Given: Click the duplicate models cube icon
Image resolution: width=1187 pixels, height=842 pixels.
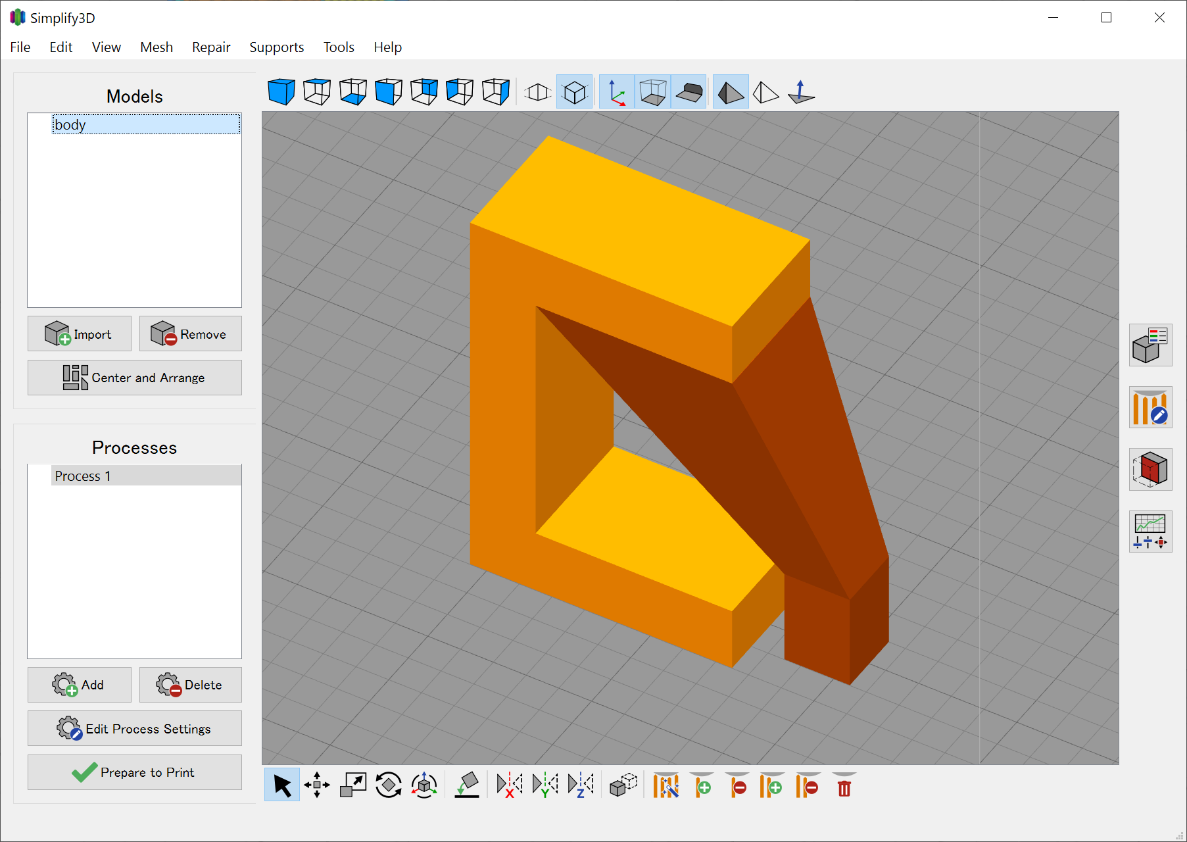Looking at the screenshot, I should 623,785.
